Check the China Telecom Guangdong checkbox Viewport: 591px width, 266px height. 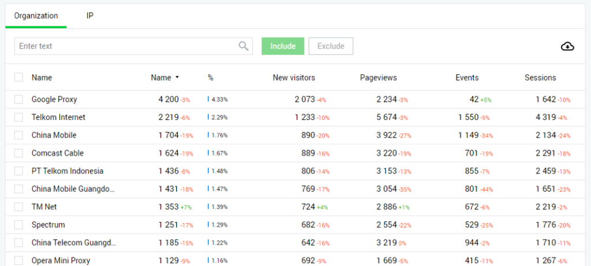[x=18, y=243]
